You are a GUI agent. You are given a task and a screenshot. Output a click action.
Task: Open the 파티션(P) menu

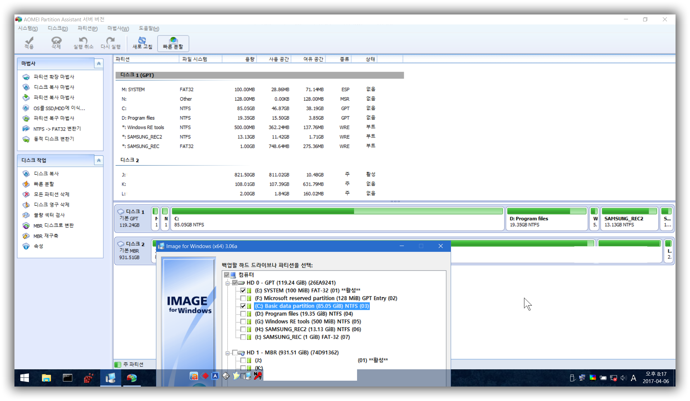coord(87,29)
